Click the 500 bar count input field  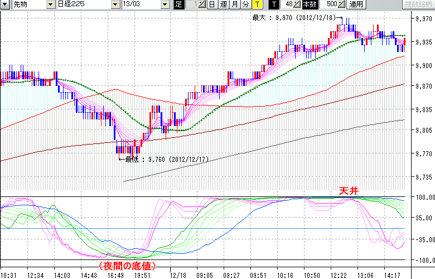tap(327, 4)
